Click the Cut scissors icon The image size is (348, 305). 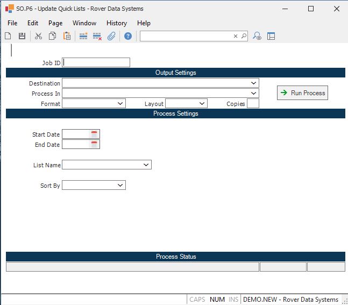pyautogui.click(x=38, y=36)
